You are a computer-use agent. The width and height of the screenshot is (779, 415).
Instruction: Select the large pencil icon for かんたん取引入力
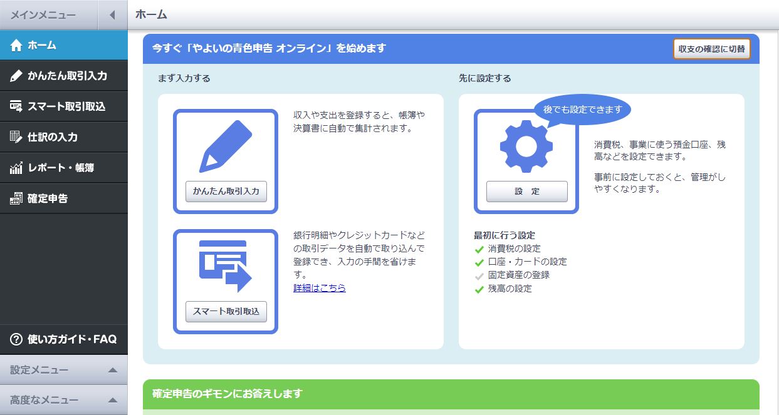click(224, 144)
